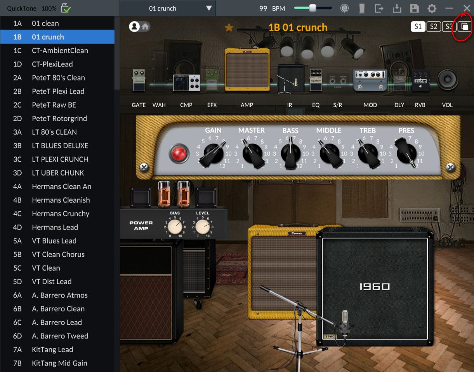Toggle the favorite star for preset
Image resolution: width=474 pixels, height=372 pixels.
[x=229, y=27]
